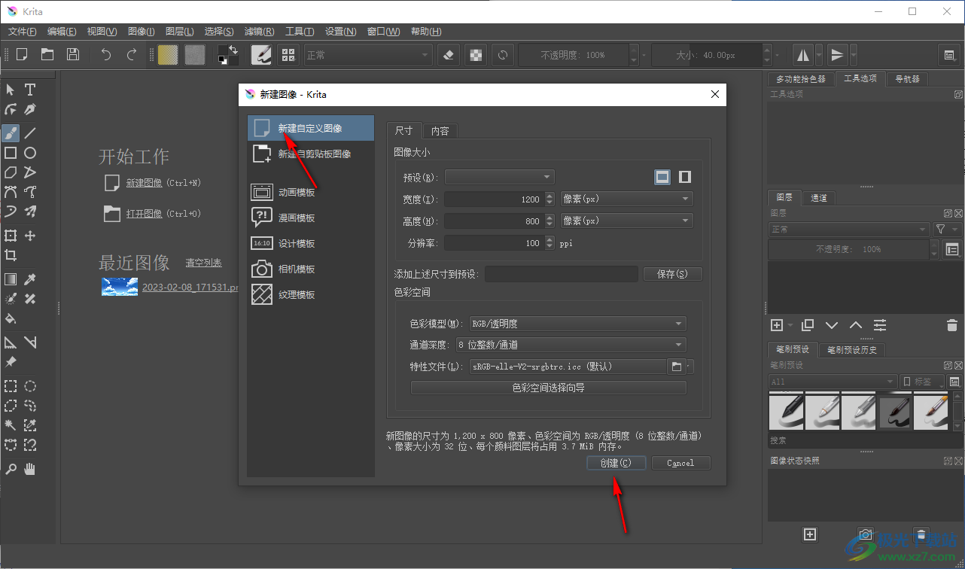Click duplicate layer icon in Layers docker
This screenshot has width=965, height=569.
[x=808, y=325]
